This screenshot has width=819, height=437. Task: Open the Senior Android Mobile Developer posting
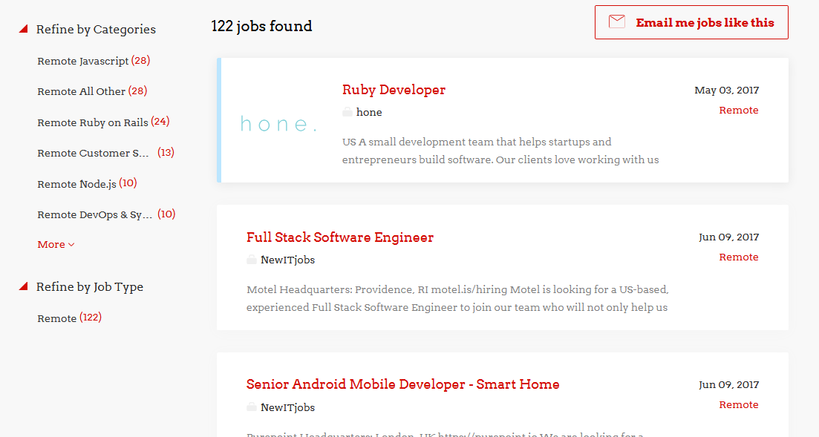point(402,384)
